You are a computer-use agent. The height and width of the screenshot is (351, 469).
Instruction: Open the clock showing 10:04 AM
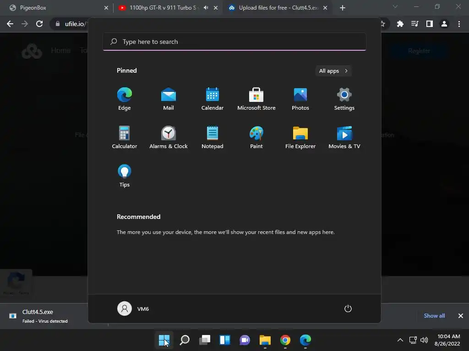pyautogui.click(x=447, y=340)
